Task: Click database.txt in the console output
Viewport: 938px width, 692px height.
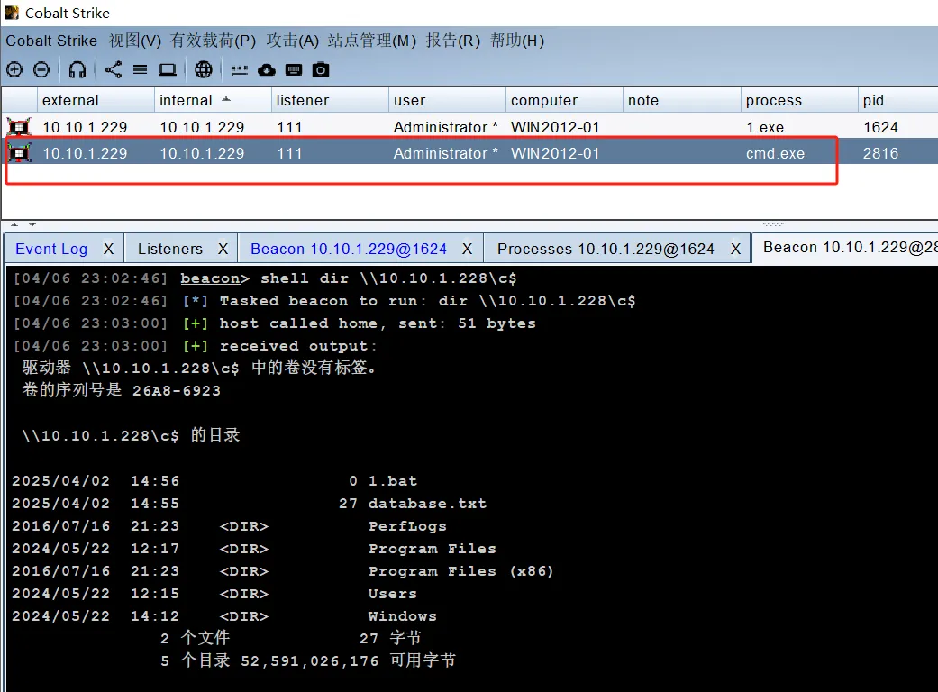Action: (x=427, y=504)
